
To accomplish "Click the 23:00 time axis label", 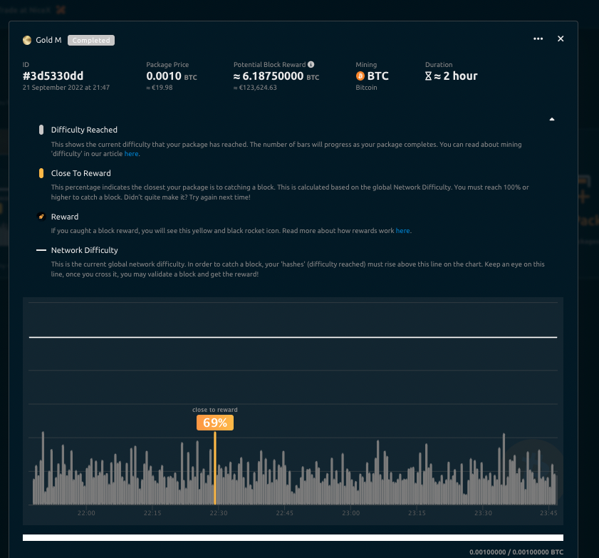I will [350, 513].
